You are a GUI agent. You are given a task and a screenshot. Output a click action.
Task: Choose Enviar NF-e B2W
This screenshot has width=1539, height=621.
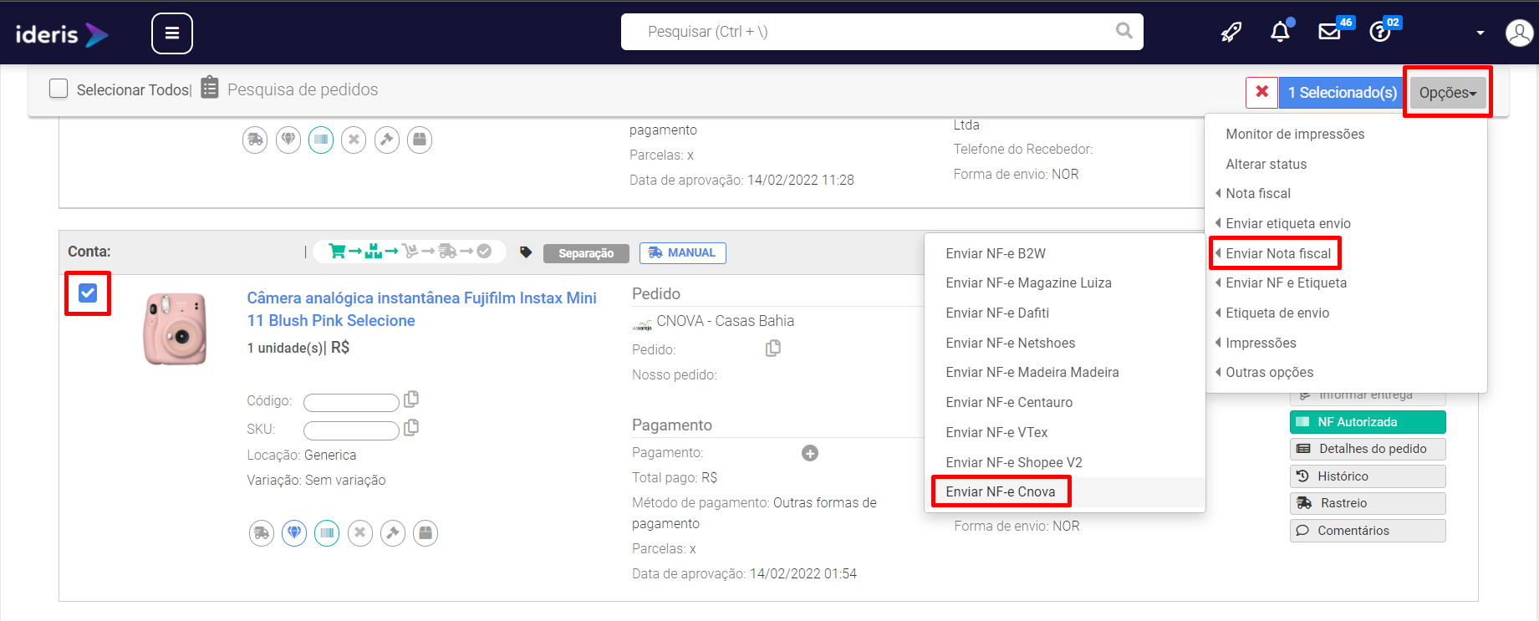(x=996, y=253)
